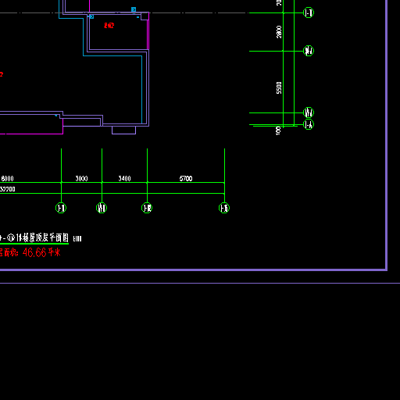This screenshot has height=400, width=400.
Task: Select the right axis bubble just above the lowest
Action: click(x=309, y=112)
